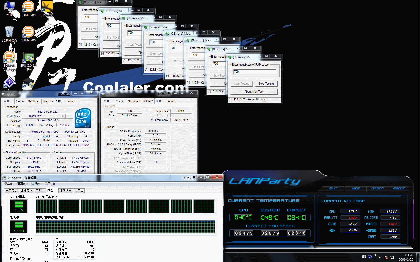Open the Recycle Bin desktop icon
Screen dimensions: 420x262
pos(9,34)
